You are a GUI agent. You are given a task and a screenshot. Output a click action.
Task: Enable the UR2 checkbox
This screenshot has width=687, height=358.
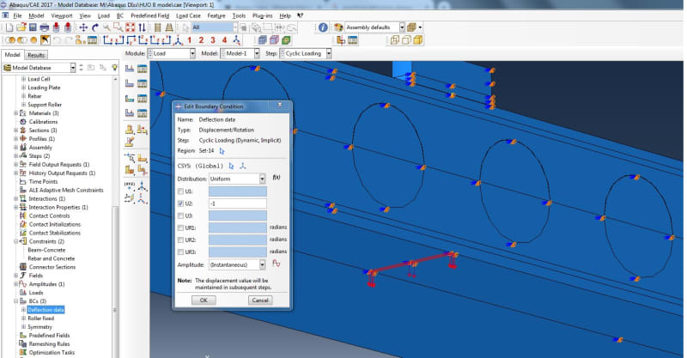180,240
